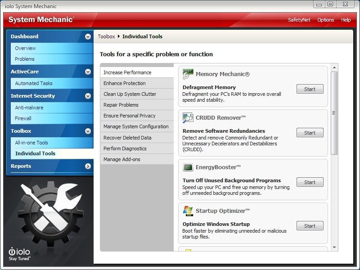Open the Options menu

pos(325,20)
